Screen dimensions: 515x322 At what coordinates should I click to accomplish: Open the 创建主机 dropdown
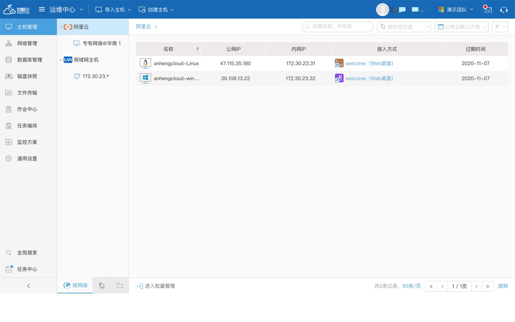156,9
